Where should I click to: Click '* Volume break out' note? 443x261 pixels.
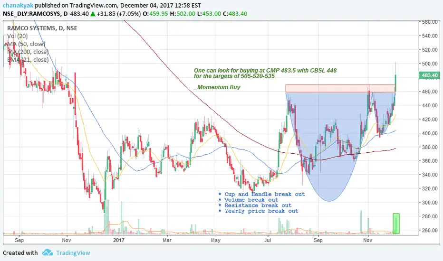pos(248,200)
